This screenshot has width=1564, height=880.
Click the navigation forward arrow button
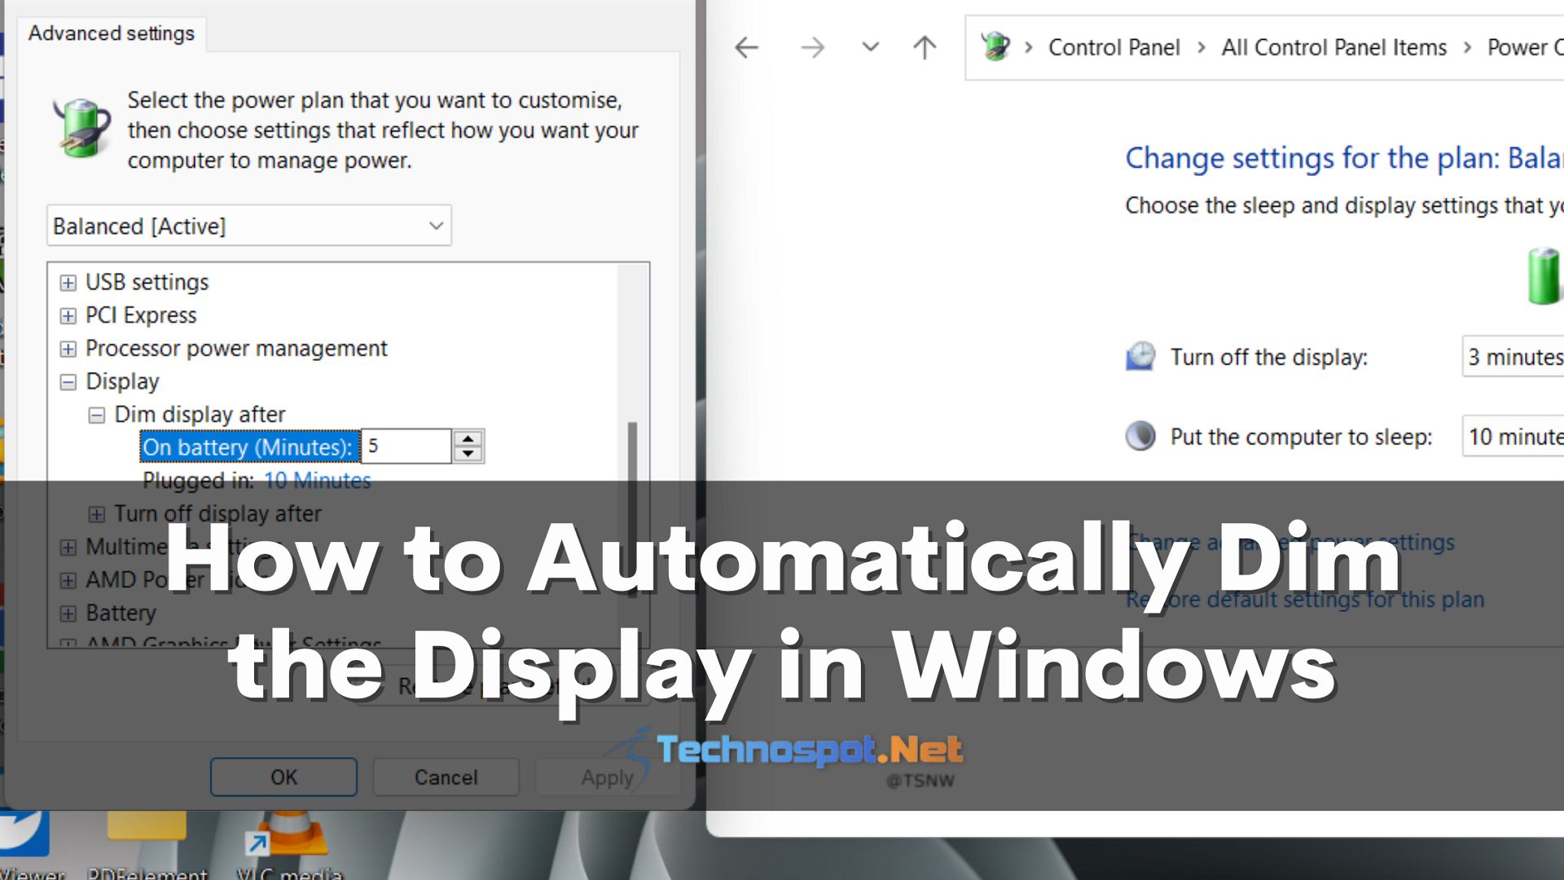coord(813,45)
